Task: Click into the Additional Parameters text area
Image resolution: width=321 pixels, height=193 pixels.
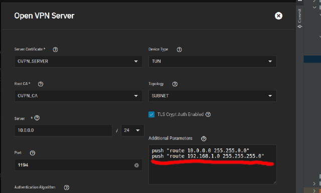Action: (213, 164)
